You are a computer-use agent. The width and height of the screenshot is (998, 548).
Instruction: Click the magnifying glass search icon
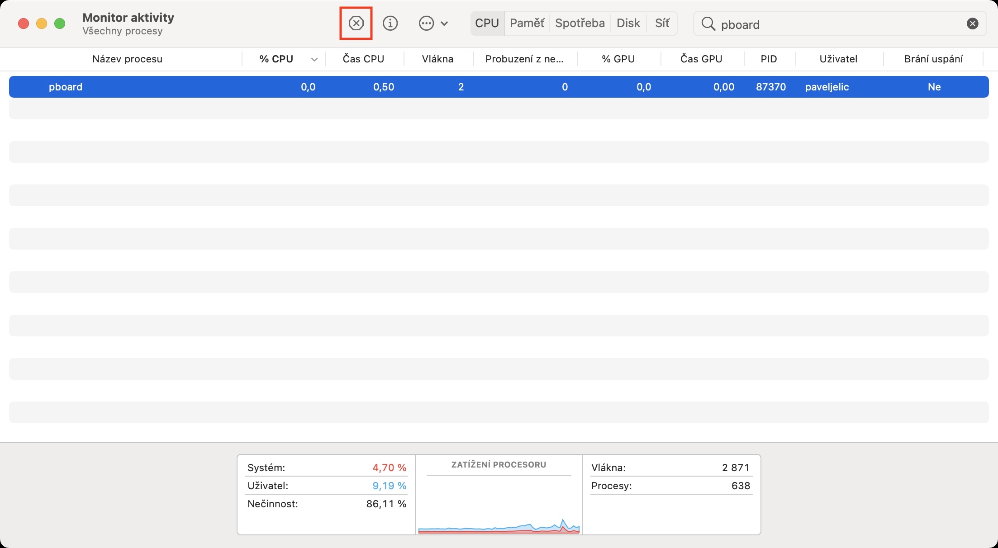pyautogui.click(x=708, y=24)
